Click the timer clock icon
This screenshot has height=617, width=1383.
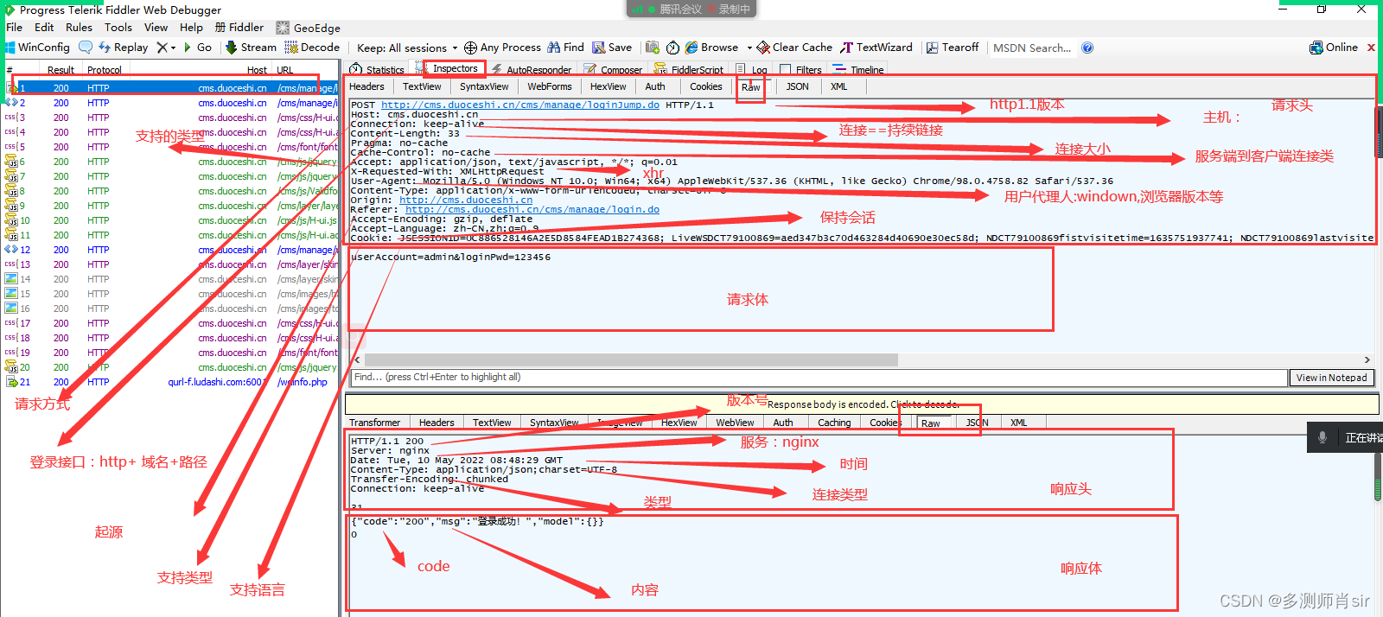(672, 48)
